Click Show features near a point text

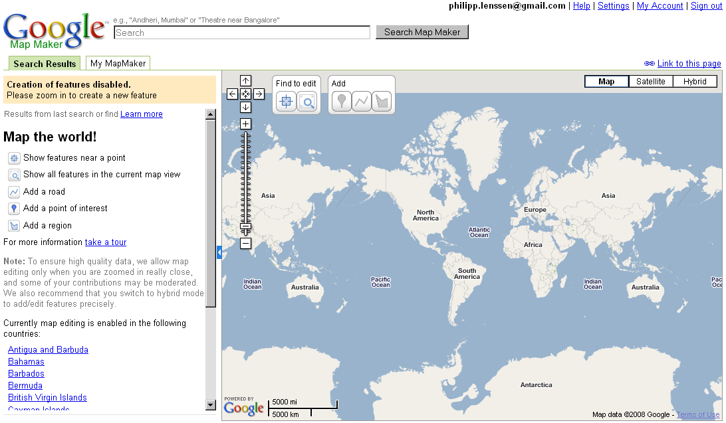[74, 157]
